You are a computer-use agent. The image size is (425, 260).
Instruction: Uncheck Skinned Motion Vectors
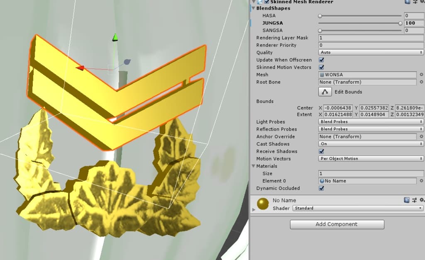tap(321, 67)
